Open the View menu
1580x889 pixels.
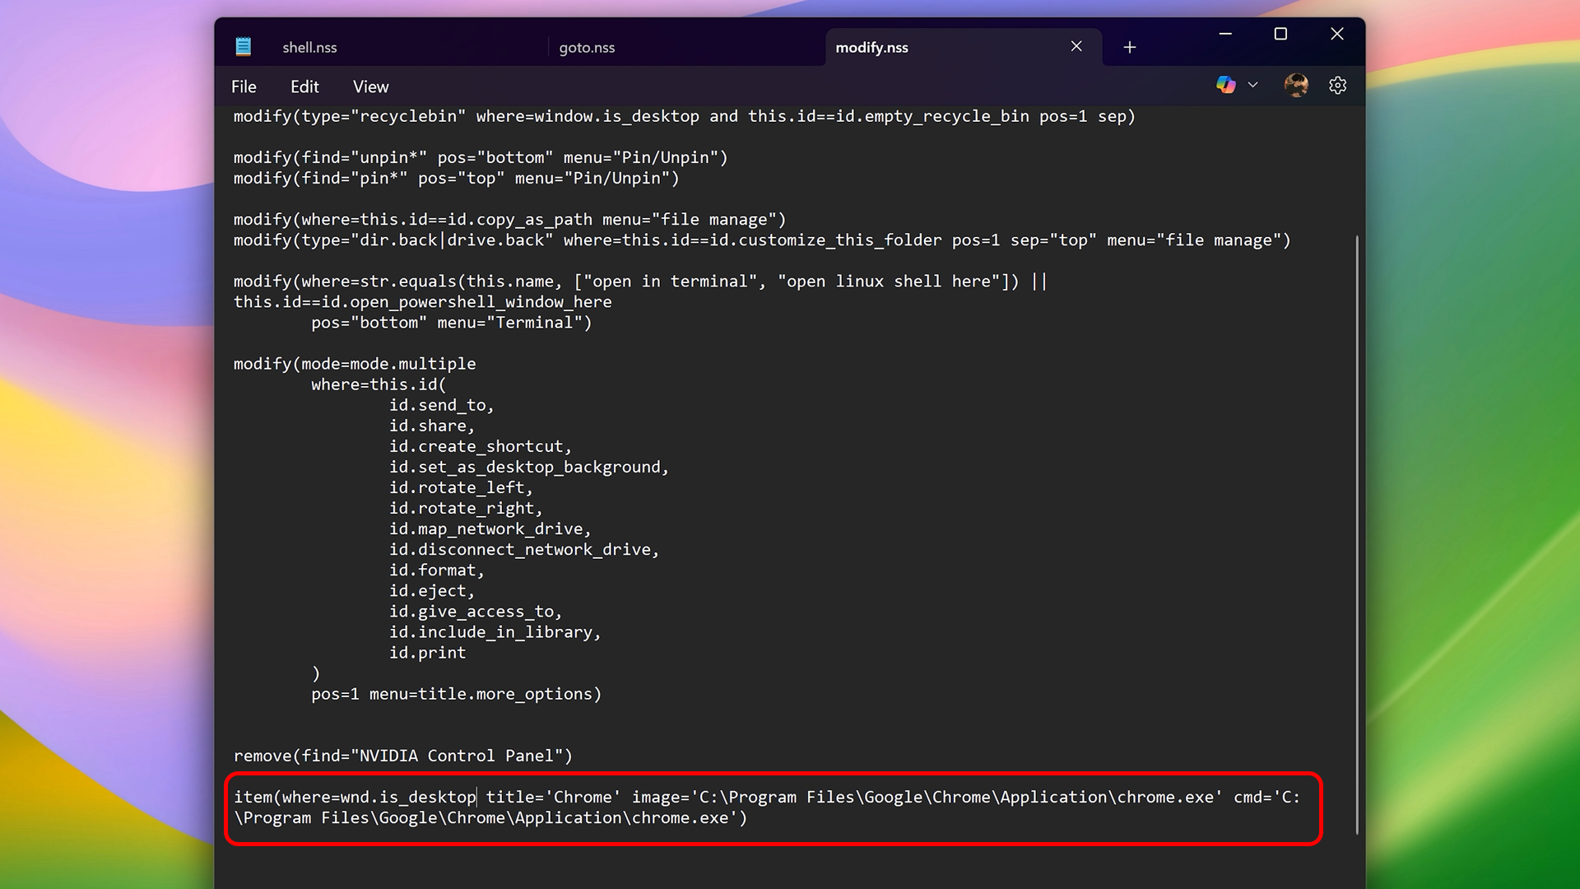pyautogui.click(x=370, y=86)
